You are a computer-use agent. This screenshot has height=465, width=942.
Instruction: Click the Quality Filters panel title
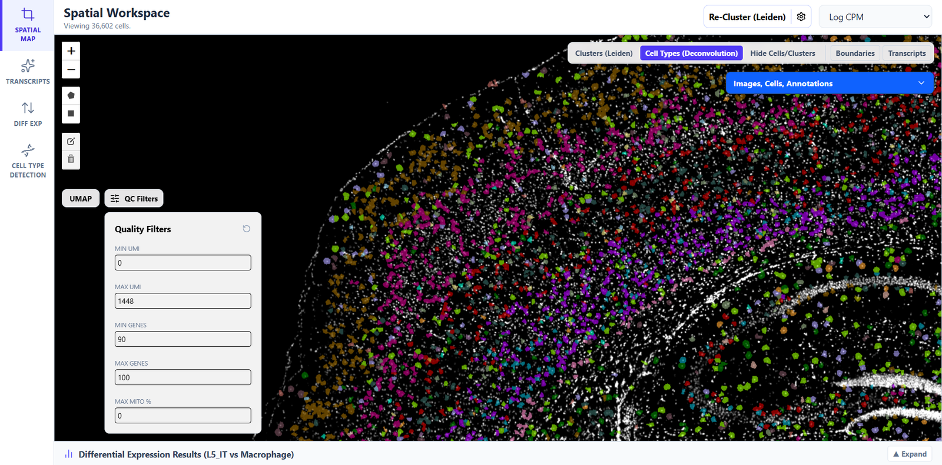click(x=143, y=229)
